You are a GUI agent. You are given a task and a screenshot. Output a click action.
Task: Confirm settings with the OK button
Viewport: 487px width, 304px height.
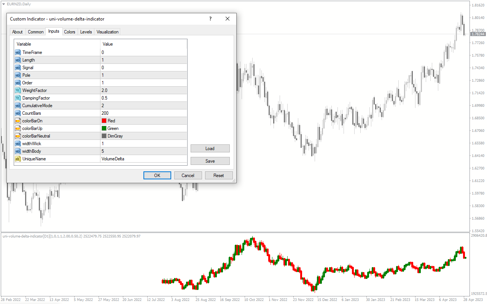click(157, 176)
